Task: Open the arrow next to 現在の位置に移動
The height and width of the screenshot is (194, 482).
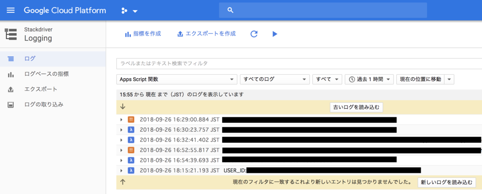Action: pos(449,79)
